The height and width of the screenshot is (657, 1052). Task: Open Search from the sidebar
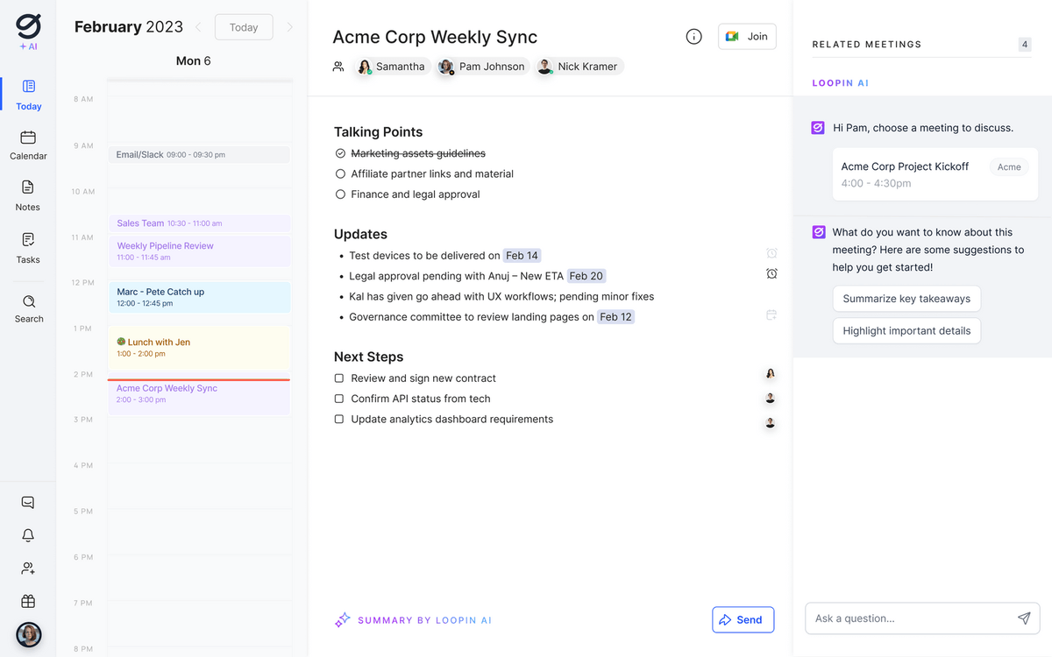click(27, 304)
